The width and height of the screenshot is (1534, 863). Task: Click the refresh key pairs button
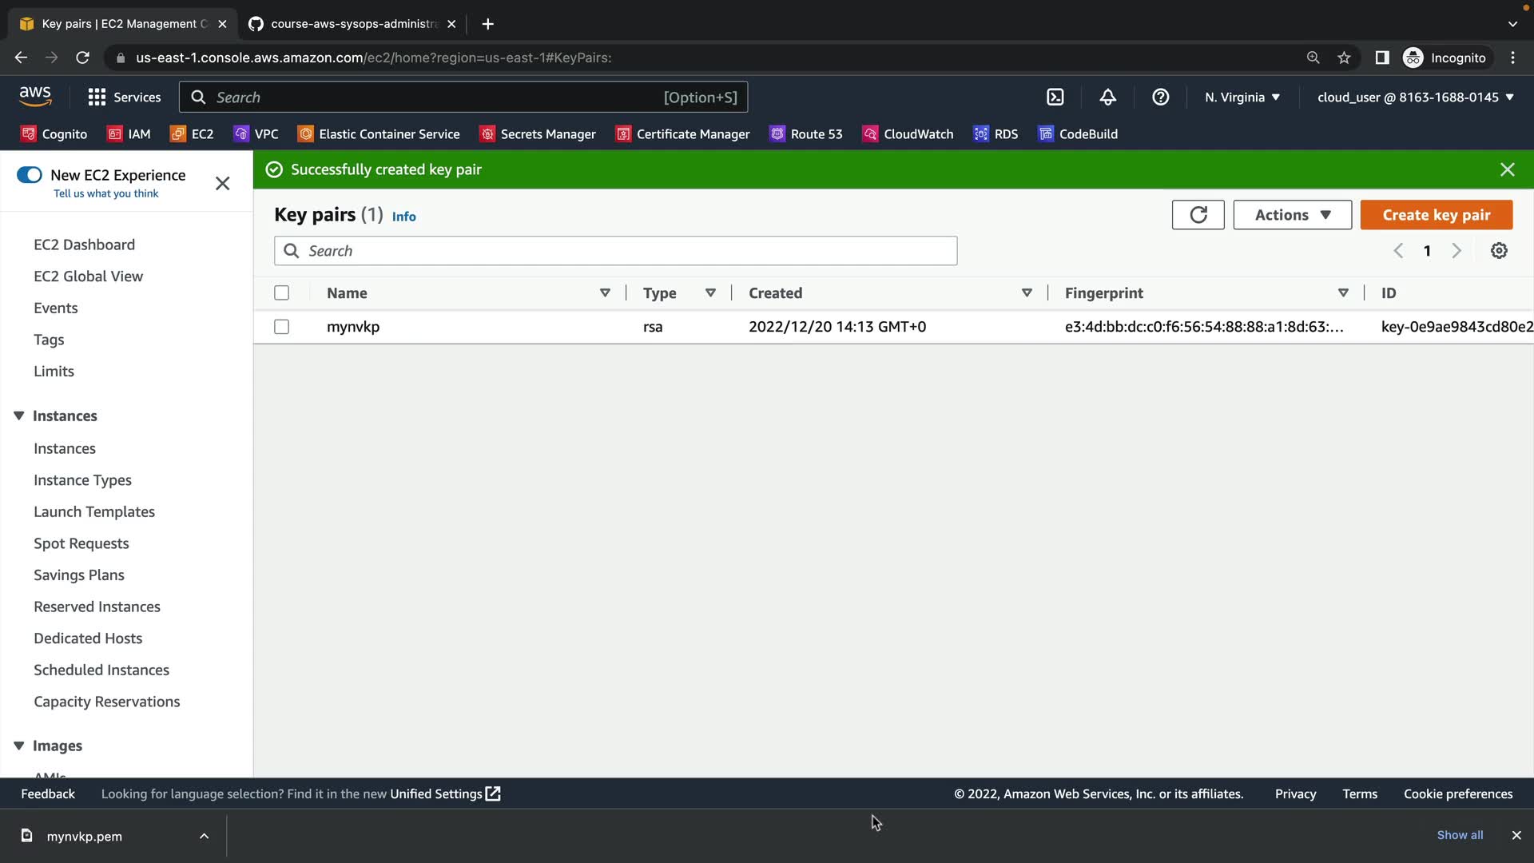click(1198, 214)
